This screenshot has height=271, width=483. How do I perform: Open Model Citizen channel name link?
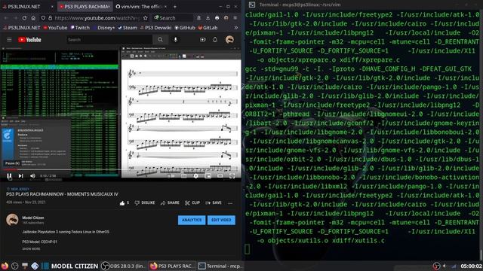[33, 218]
